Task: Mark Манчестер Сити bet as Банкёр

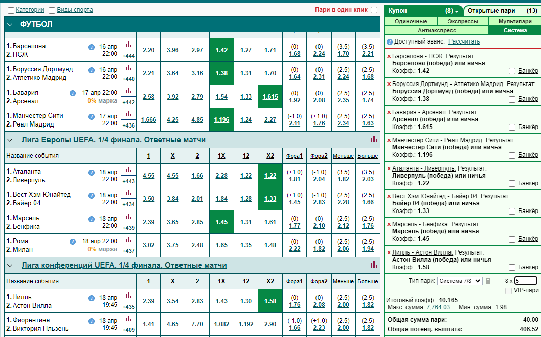Action: pos(512,155)
